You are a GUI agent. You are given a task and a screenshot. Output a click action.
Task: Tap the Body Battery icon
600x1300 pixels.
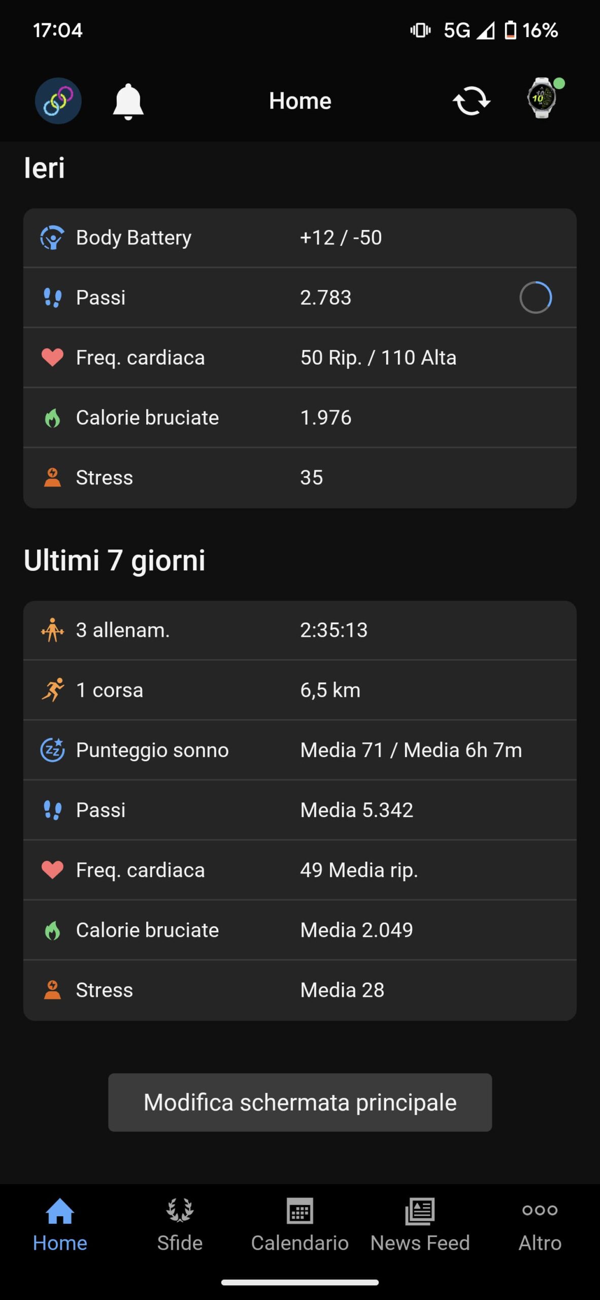point(52,238)
